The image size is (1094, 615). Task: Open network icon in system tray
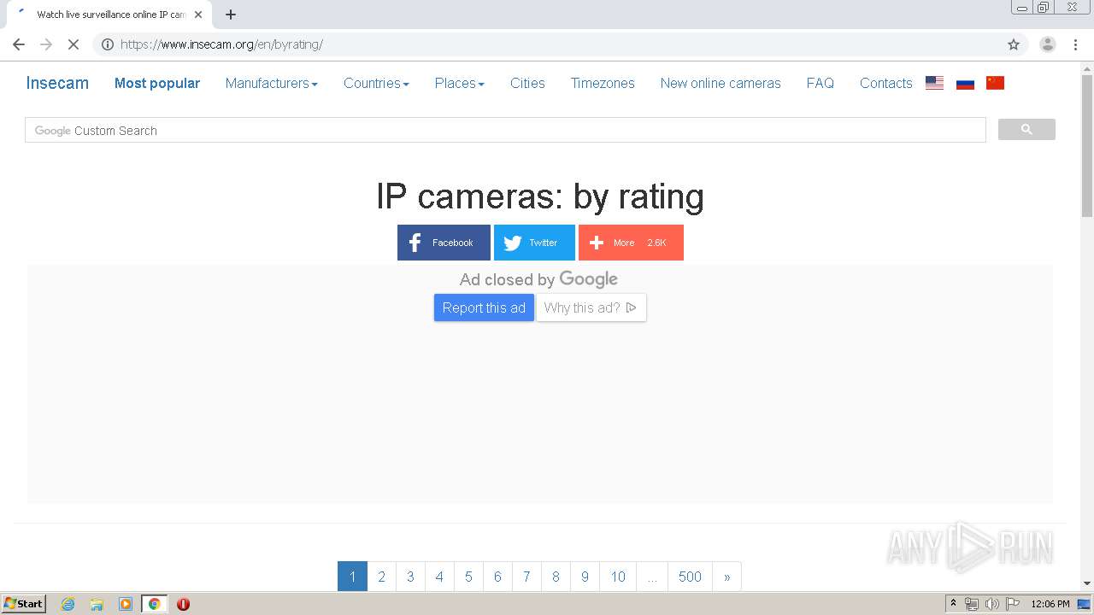click(x=972, y=604)
